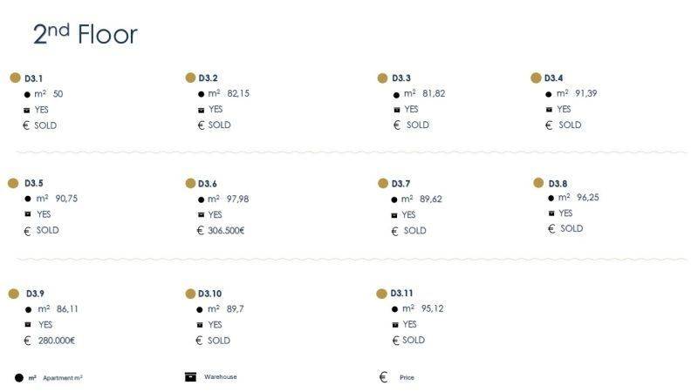Click the 96,25 area value for D3.8
The height and width of the screenshot is (392, 698).
click(588, 198)
